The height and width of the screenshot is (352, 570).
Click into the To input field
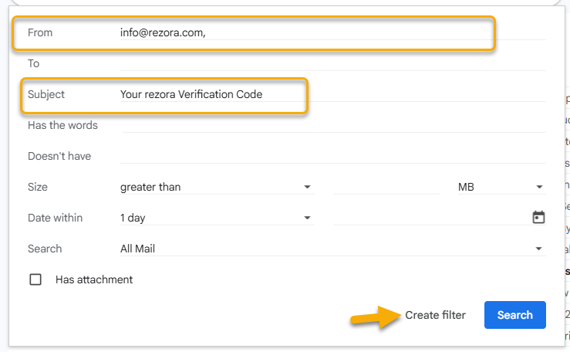(x=332, y=63)
